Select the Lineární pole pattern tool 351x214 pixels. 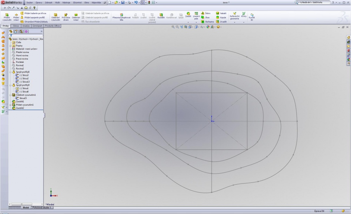point(196,16)
